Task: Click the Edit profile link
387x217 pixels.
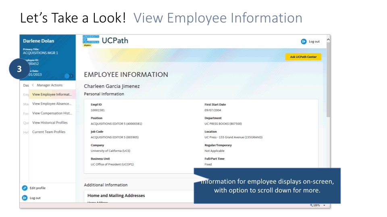Action: pos(37,188)
